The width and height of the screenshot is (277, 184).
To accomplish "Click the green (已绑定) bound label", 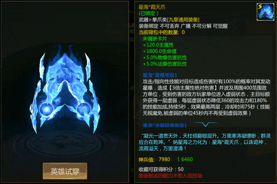I will pos(148,13).
